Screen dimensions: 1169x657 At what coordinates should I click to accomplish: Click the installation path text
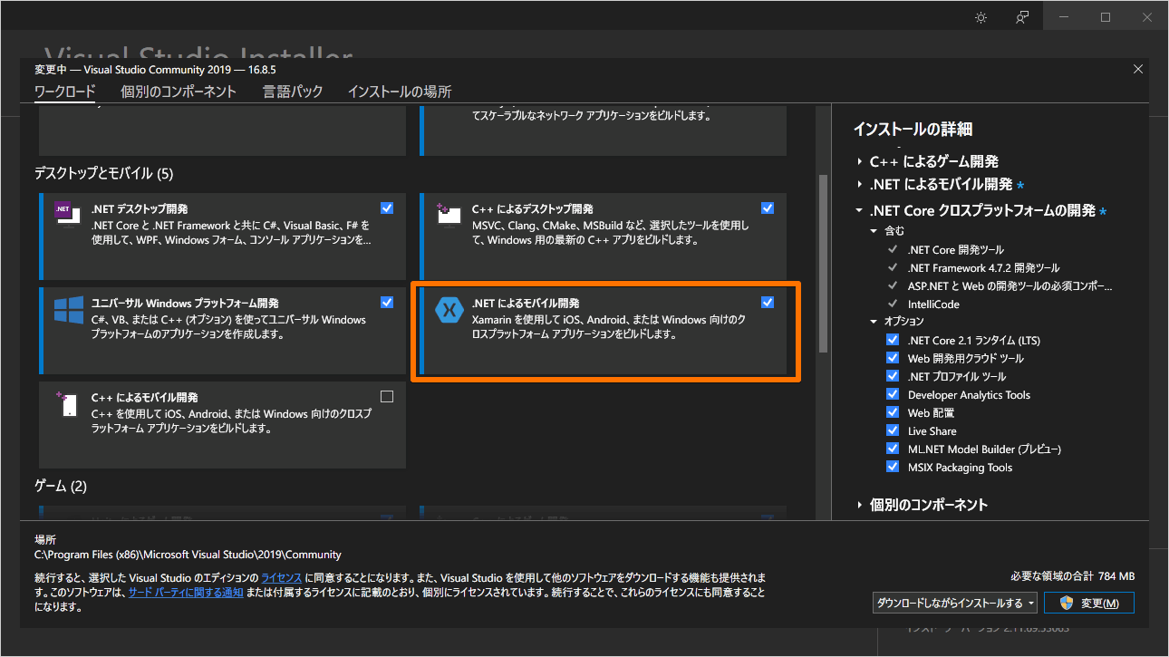pos(188,555)
